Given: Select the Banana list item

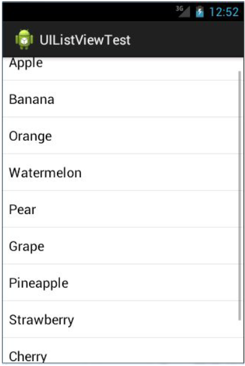Looking at the screenshot, I should (x=122, y=99).
